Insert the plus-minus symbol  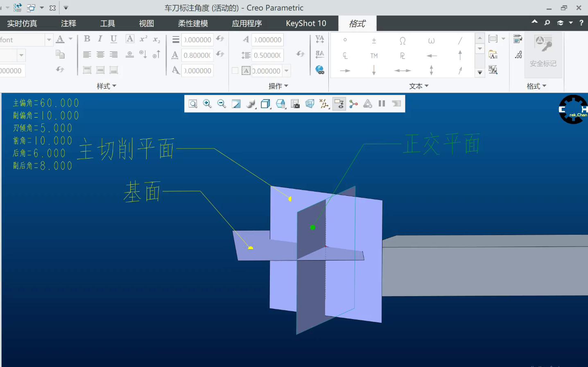click(374, 41)
